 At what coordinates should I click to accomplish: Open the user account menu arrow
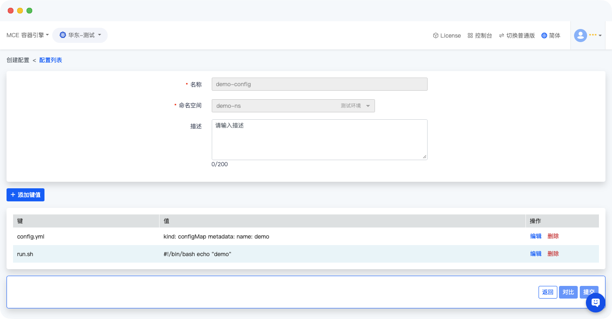600,36
